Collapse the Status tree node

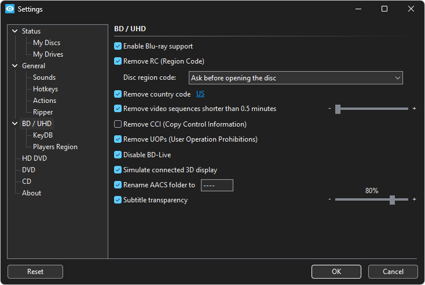coord(15,31)
